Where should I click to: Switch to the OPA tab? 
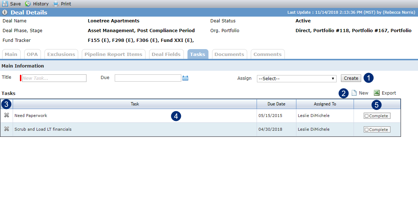click(x=33, y=54)
